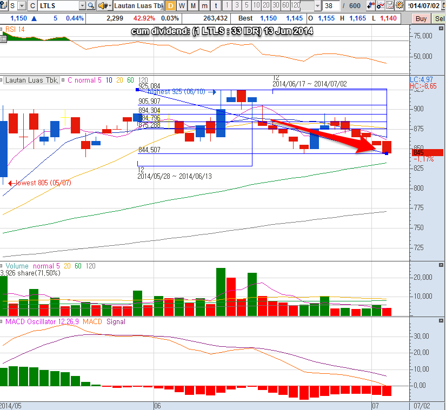Switch to tick chart period t

(x=216, y=5)
